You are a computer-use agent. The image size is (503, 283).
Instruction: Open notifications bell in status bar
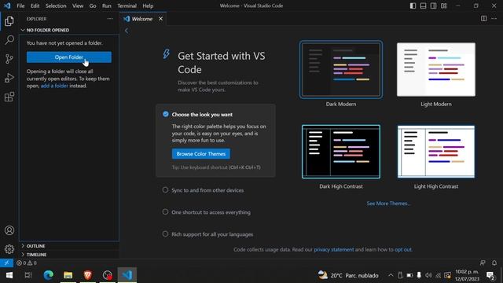pyautogui.click(x=494, y=263)
